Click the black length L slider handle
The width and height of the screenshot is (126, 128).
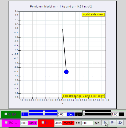pos(84,113)
